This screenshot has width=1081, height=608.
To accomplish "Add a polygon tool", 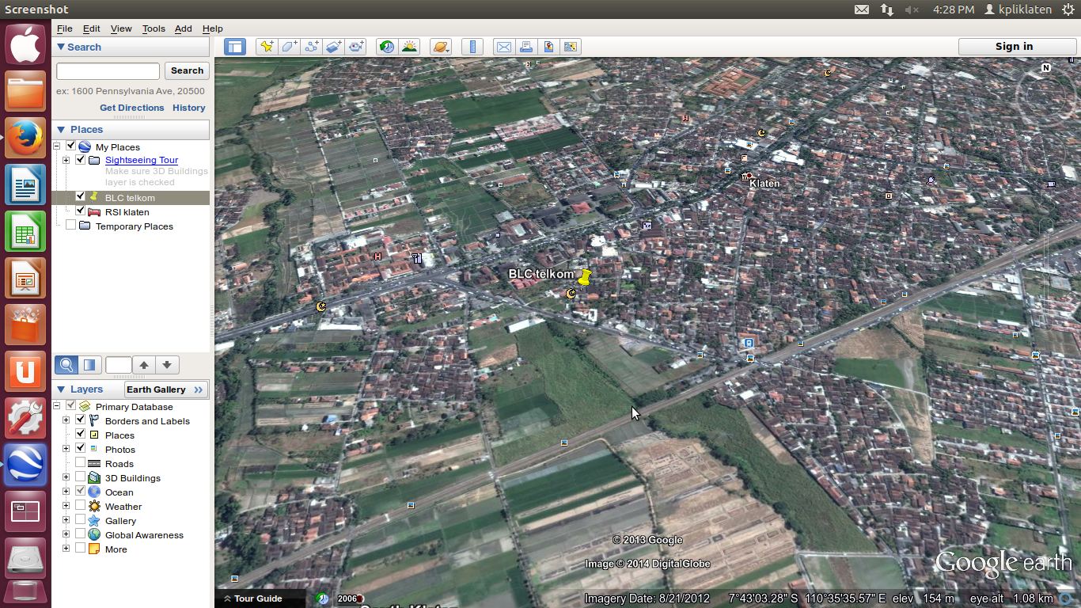I will [289, 47].
